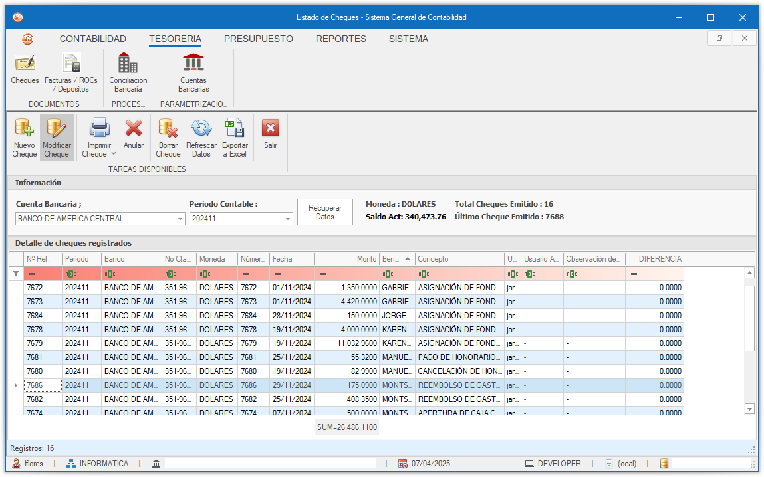Click the computer icon beside DEVELOPER
The width and height of the screenshot is (764, 477).
coord(529,464)
